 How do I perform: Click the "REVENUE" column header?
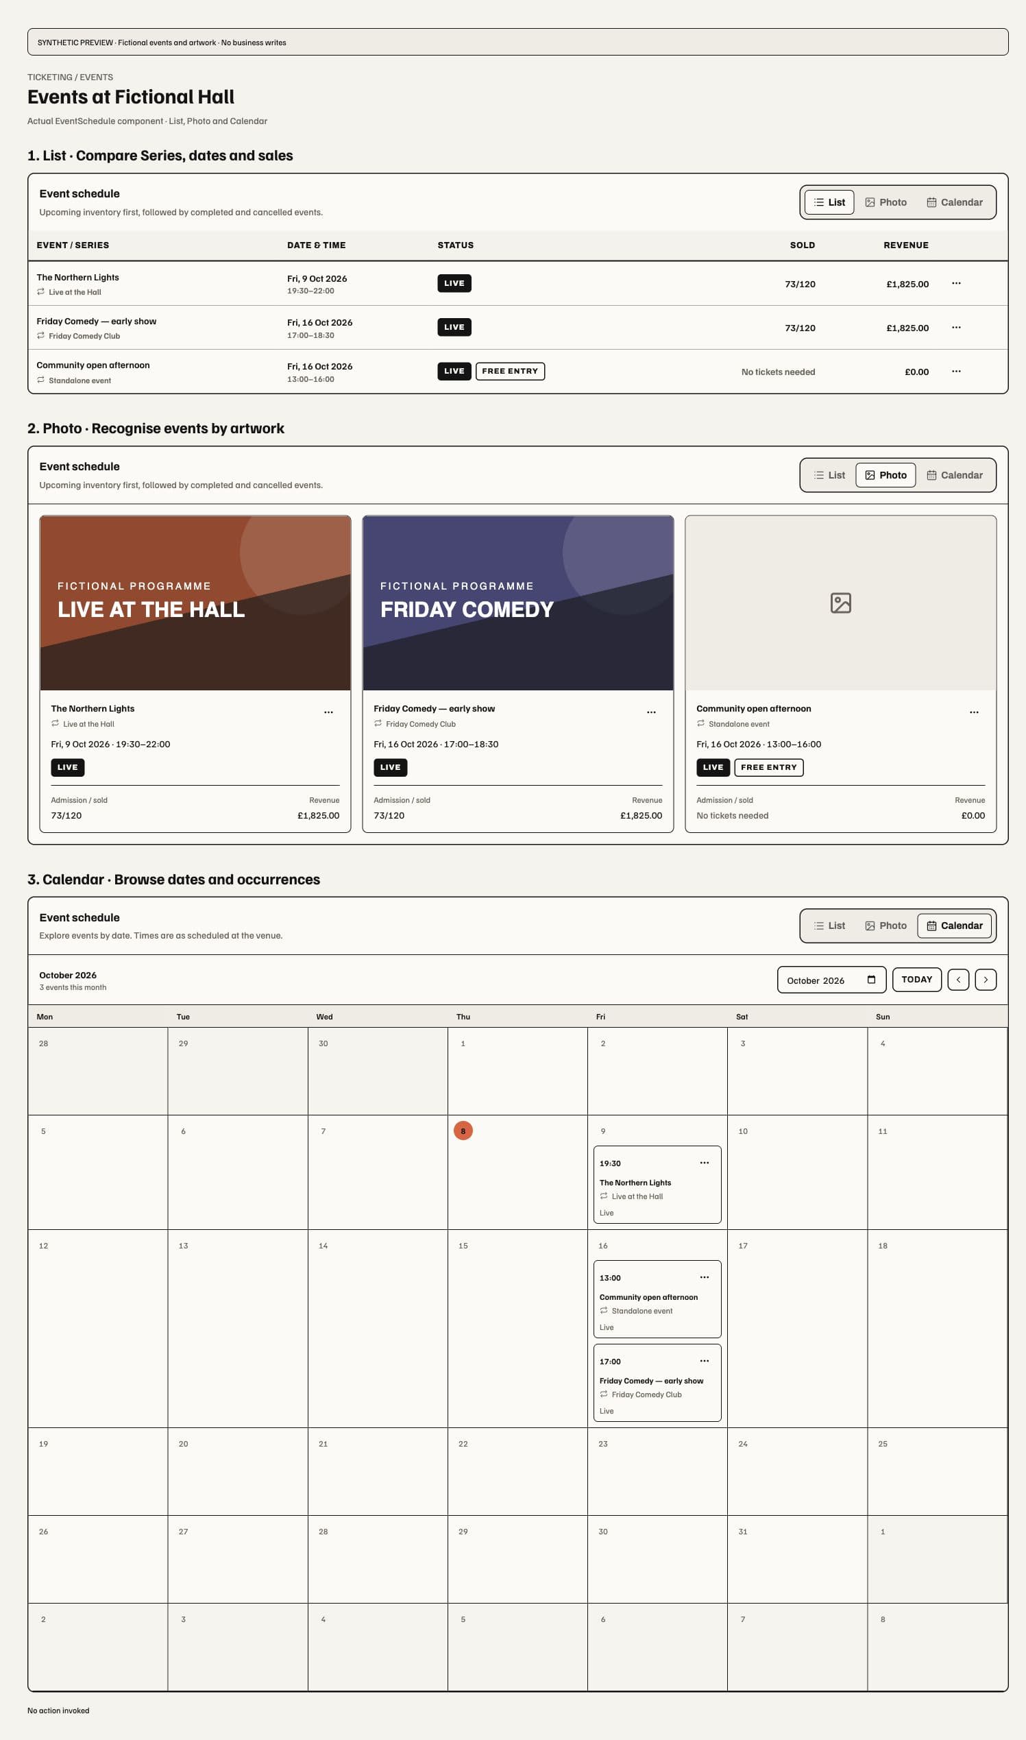pyautogui.click(x=905, y=245)
